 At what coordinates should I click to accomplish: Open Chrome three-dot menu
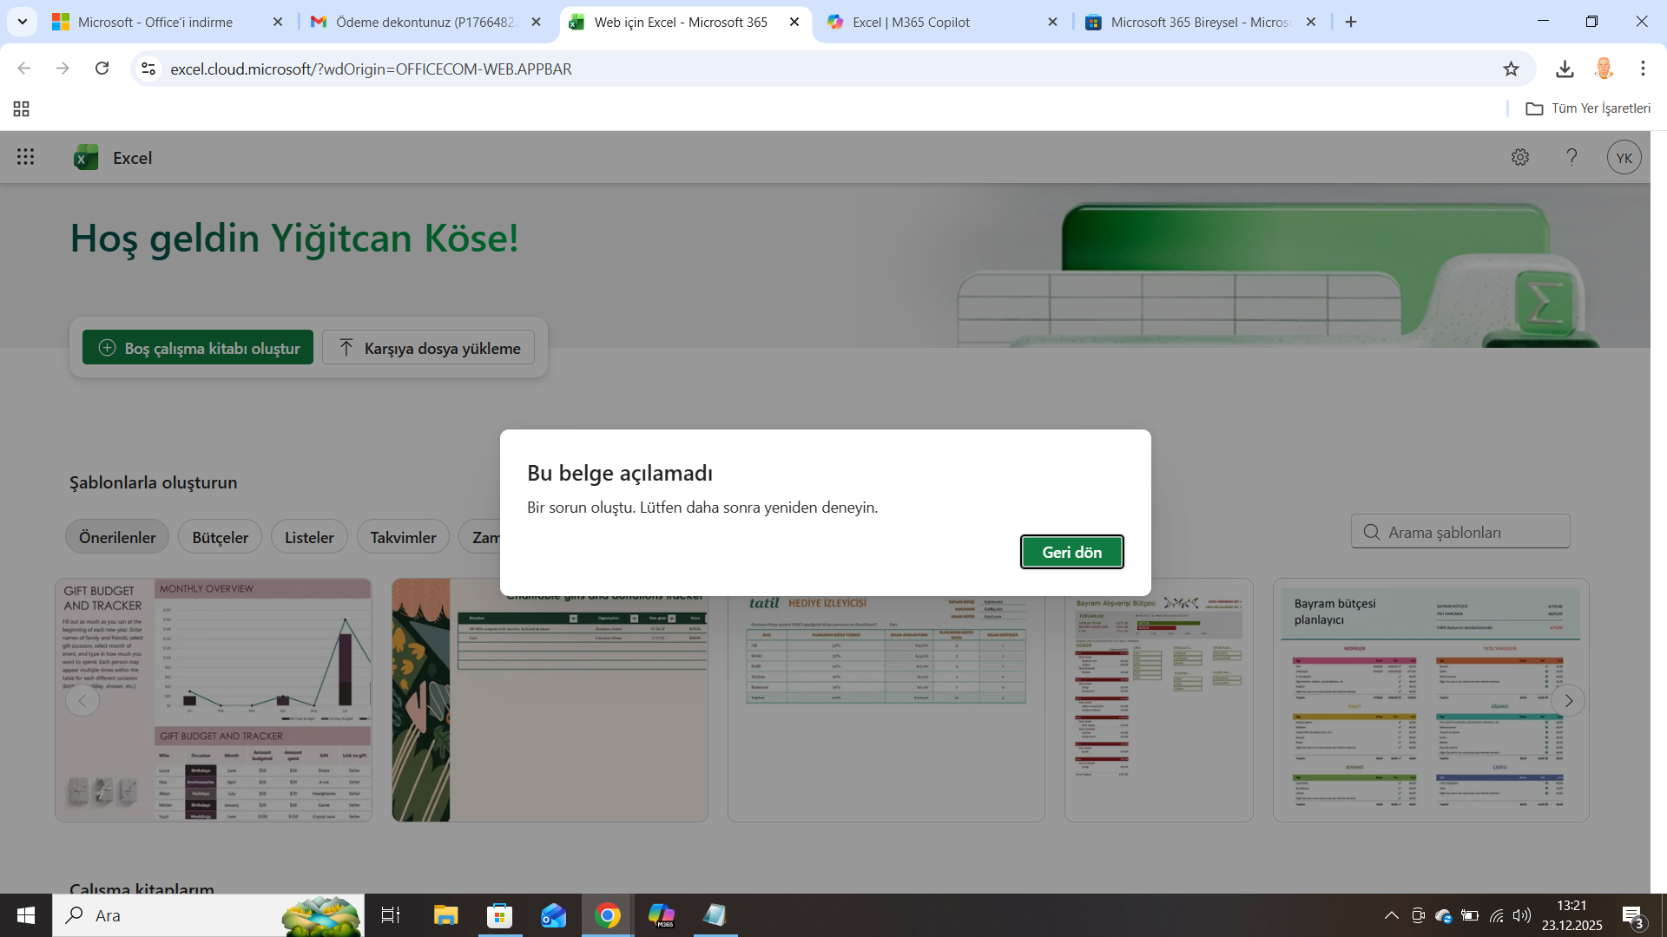1643,69
